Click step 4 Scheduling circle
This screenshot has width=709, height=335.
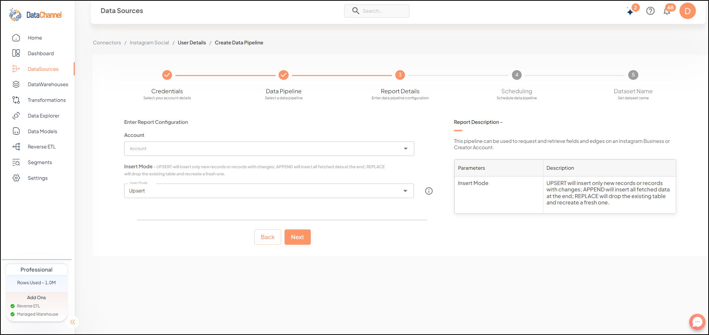[x=517, y=75]
